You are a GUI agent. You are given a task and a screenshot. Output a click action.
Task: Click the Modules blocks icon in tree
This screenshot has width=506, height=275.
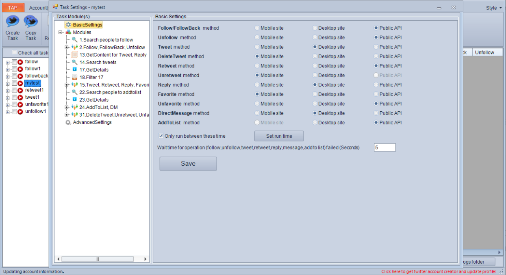click(x=68, y=32)
